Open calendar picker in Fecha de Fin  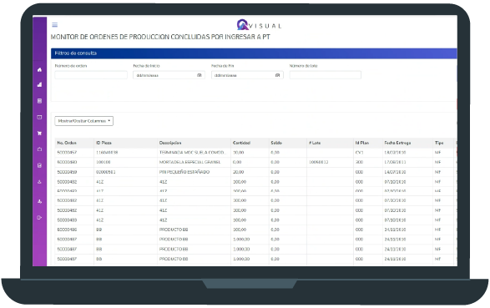tap(277, 75)
